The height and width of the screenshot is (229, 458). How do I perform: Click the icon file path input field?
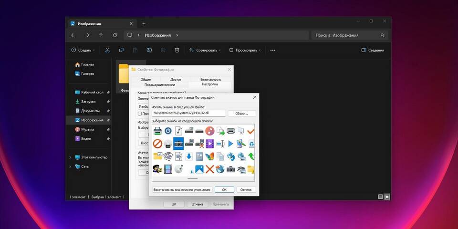(x=188, y=113)
